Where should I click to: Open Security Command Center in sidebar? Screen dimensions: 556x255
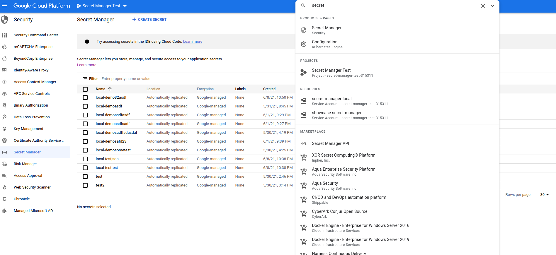tap(36, 35)
